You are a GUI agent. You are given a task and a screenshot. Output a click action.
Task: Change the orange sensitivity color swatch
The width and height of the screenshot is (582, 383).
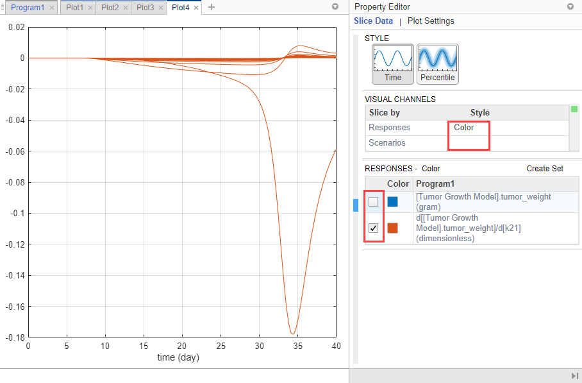click(x=392, y=228)
